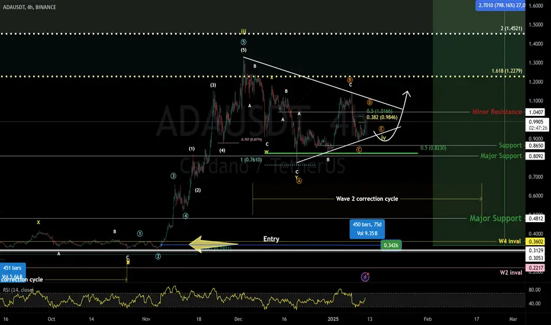551x325 pixels.
Task: Select the pink 0.2217 price tag
Action: [x=536, y=268]
